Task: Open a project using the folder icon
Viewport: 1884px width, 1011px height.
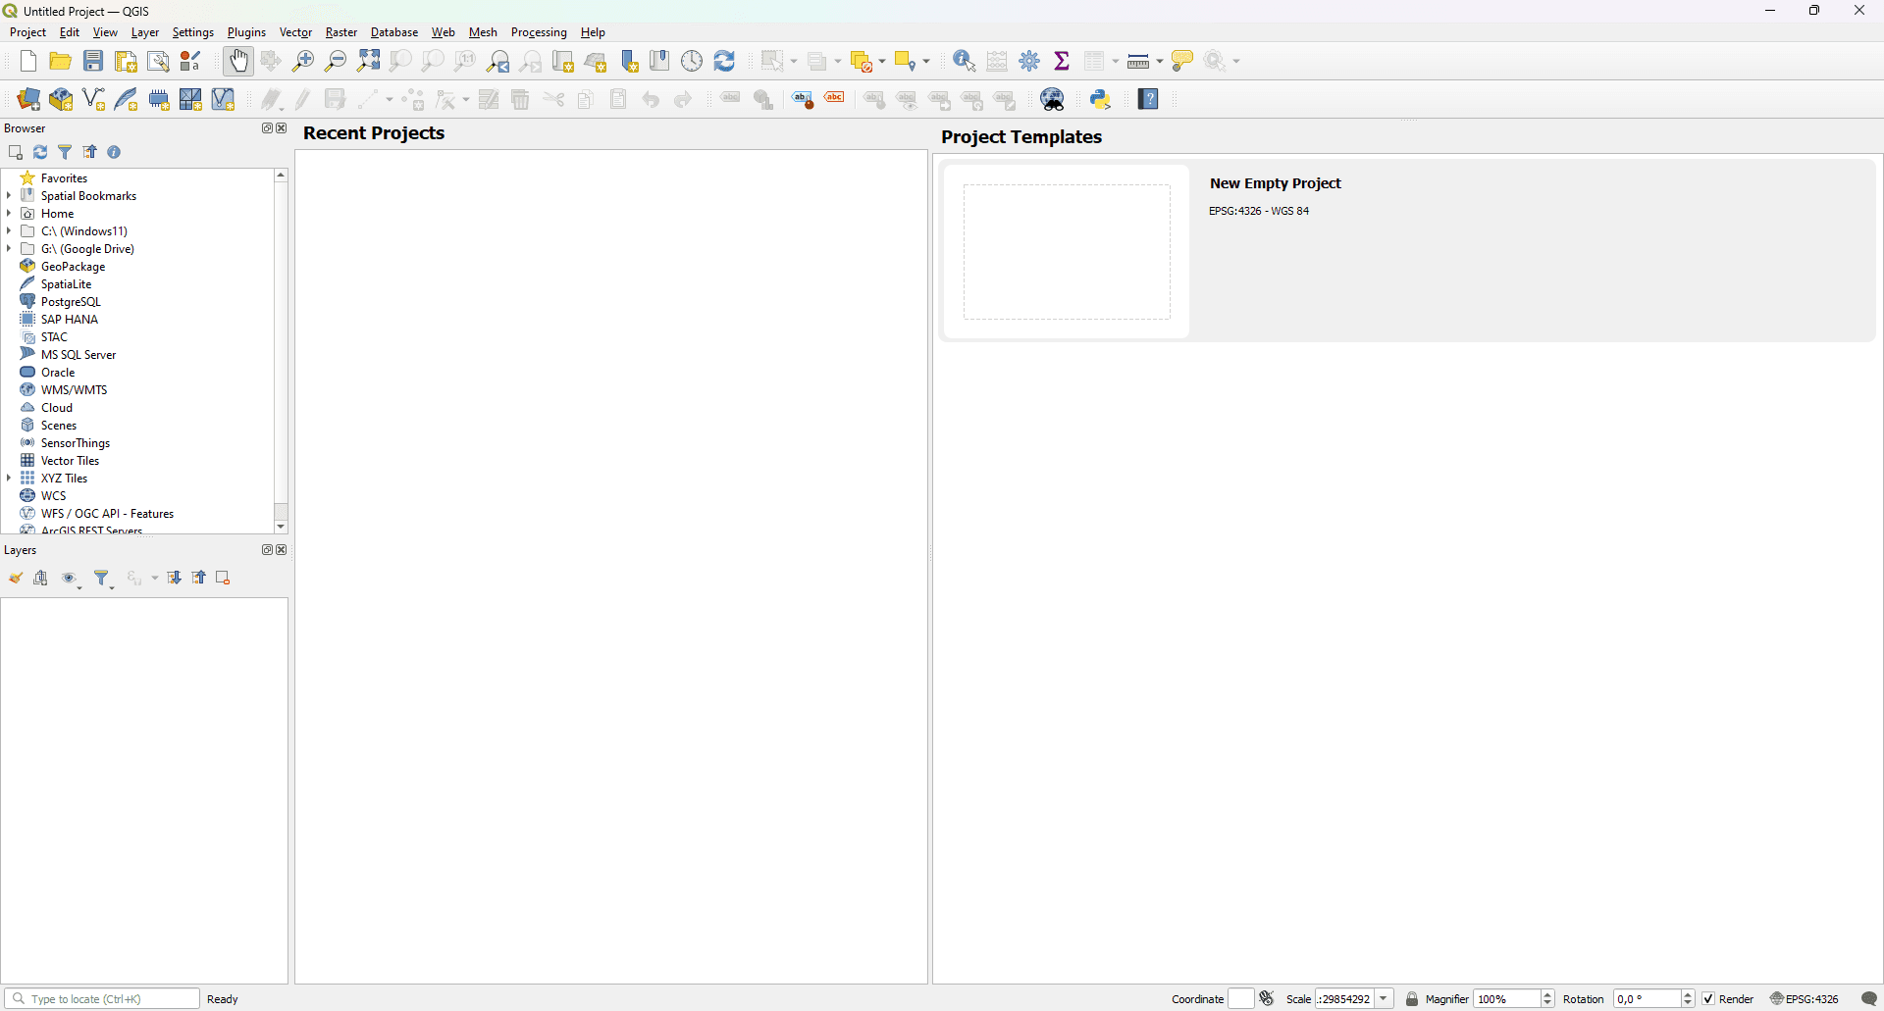Action: 61,62
